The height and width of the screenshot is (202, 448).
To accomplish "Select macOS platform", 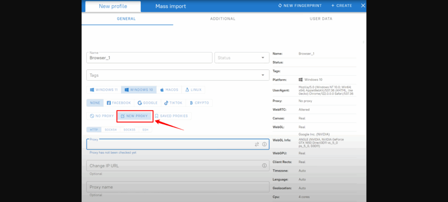I will pyautogui.click(x=169, y=90).
